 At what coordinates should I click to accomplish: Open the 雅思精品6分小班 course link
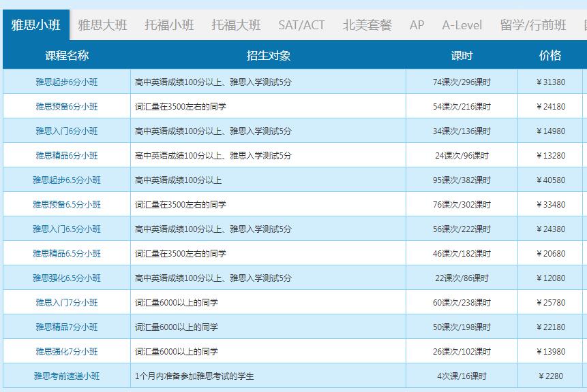tap(67, 155)
